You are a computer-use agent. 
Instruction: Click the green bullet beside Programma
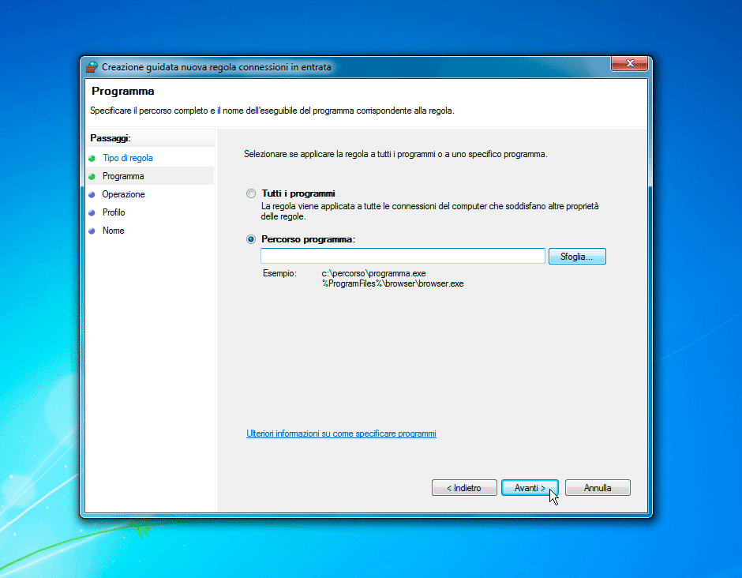point(92,176)
